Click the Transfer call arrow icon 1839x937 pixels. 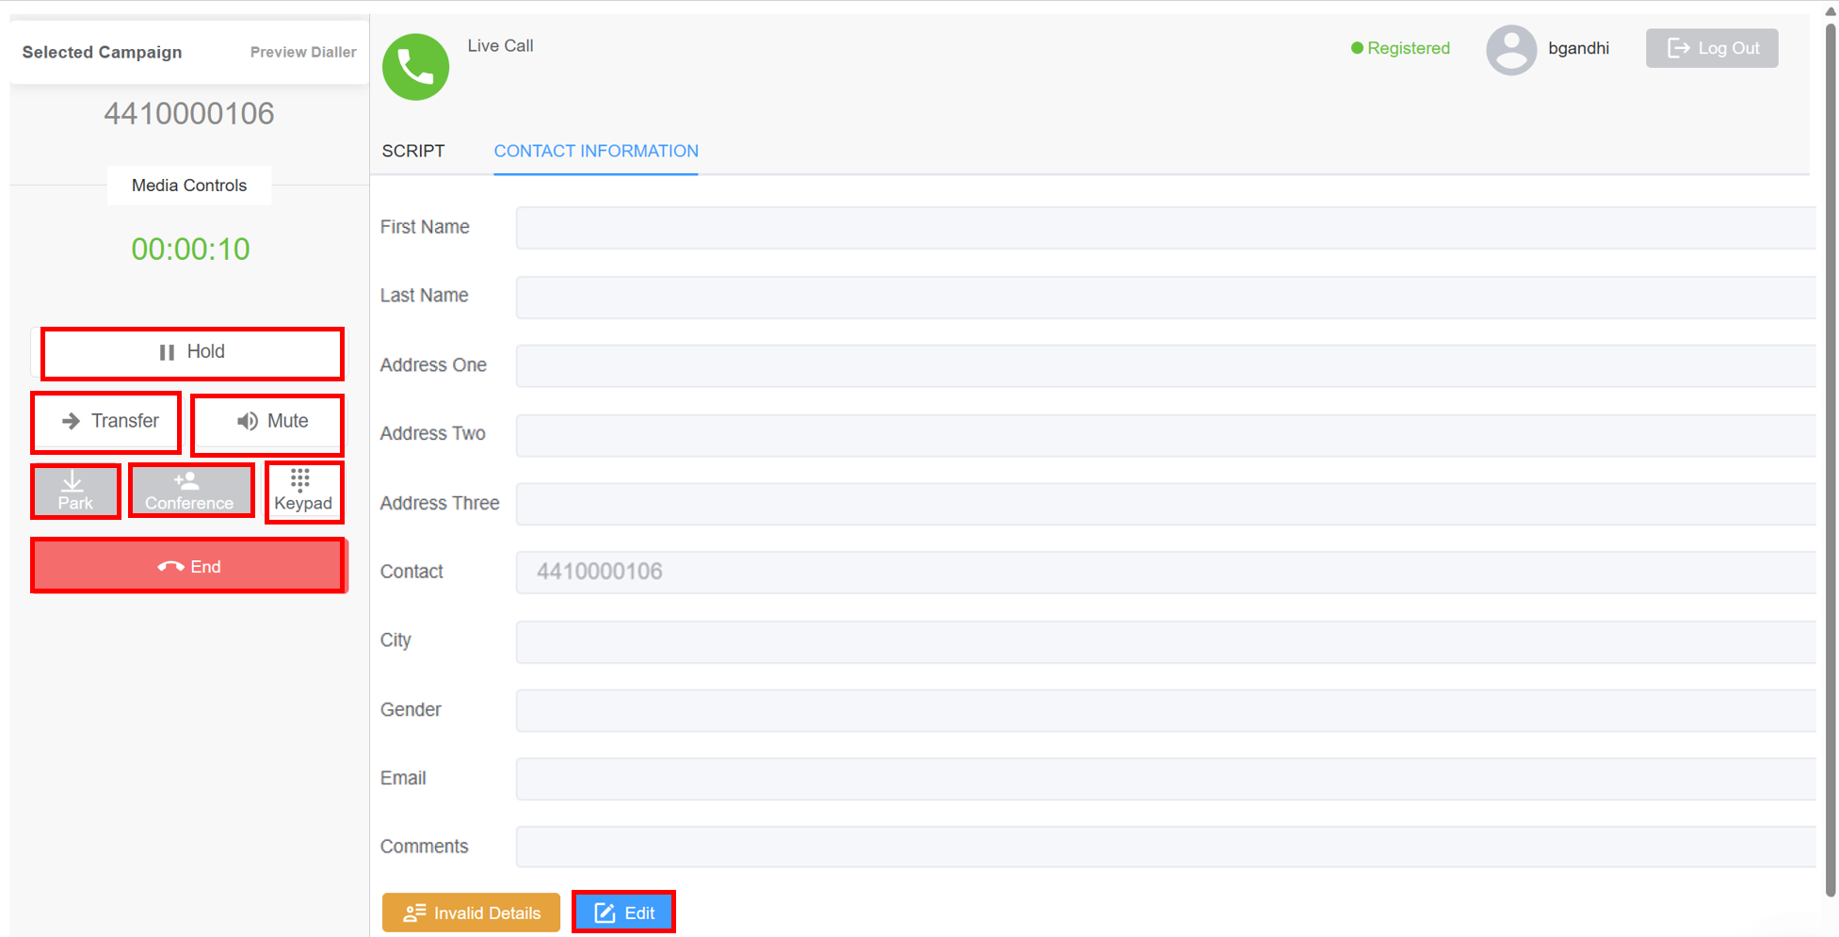[71, 421]
